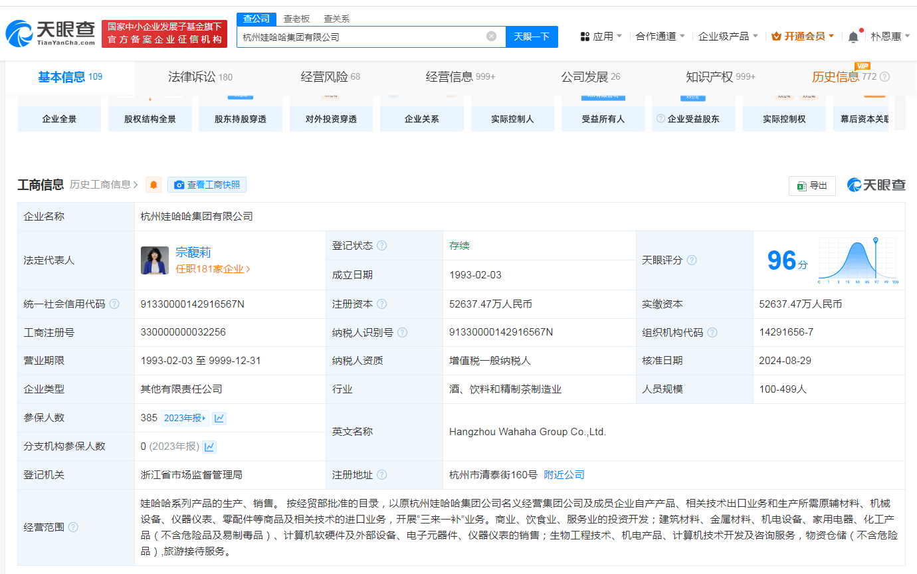
Task: Open the 朴恩惠 account dropdown
Action: click(890, 37)
